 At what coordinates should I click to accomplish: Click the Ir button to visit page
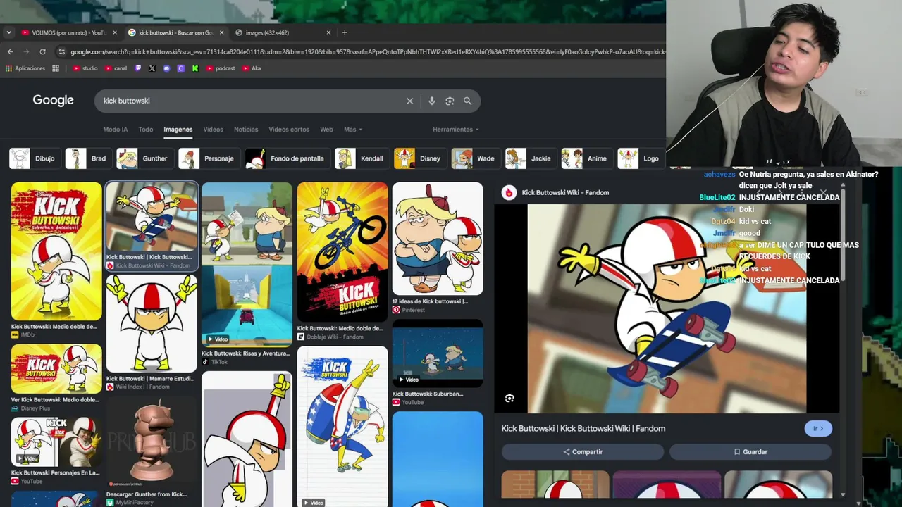tap(818, 428)
